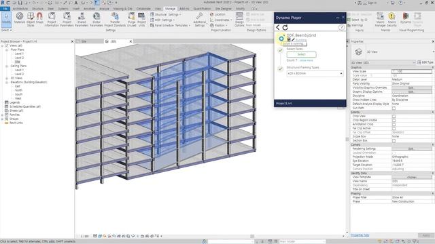The image size is (435, 244).
Task: Open Panel Schedule Templates dropdown
Action: click(171, 25)
